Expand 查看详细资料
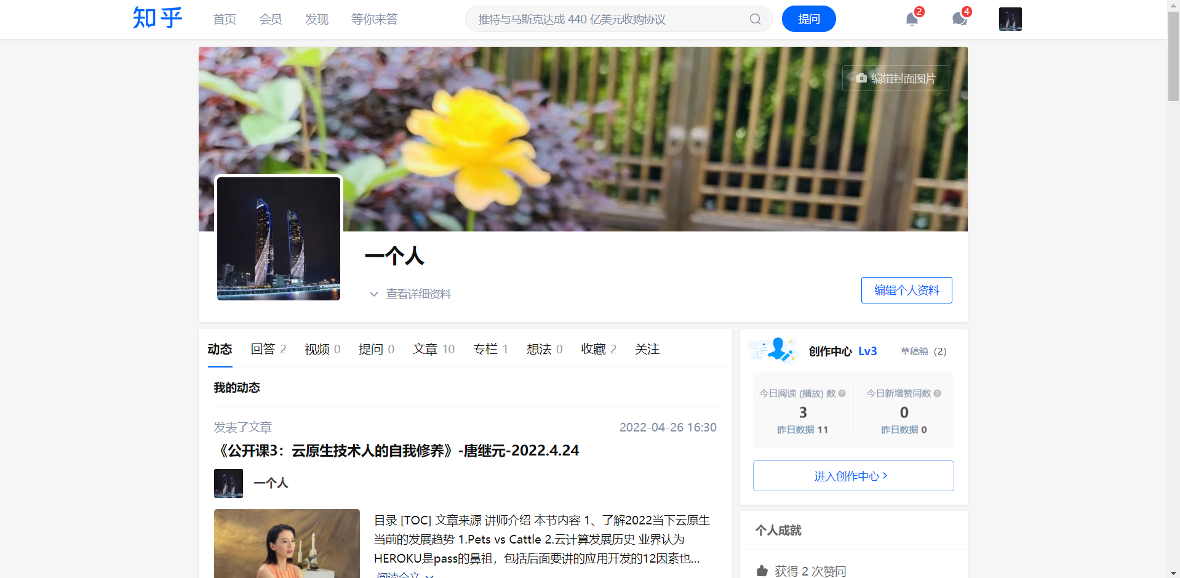Viewport: 1180px width, 578px height. pos(410,294)
